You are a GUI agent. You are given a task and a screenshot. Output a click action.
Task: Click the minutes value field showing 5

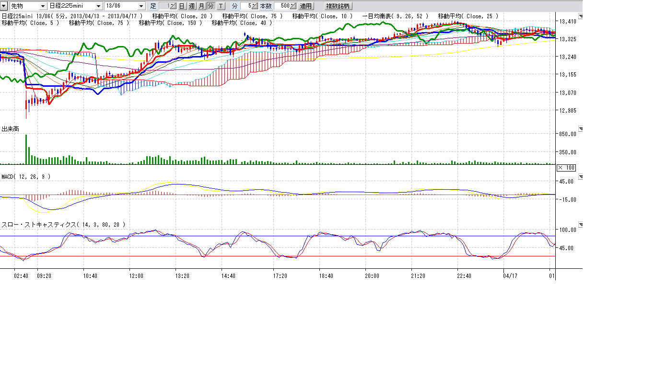coord(246,6)
